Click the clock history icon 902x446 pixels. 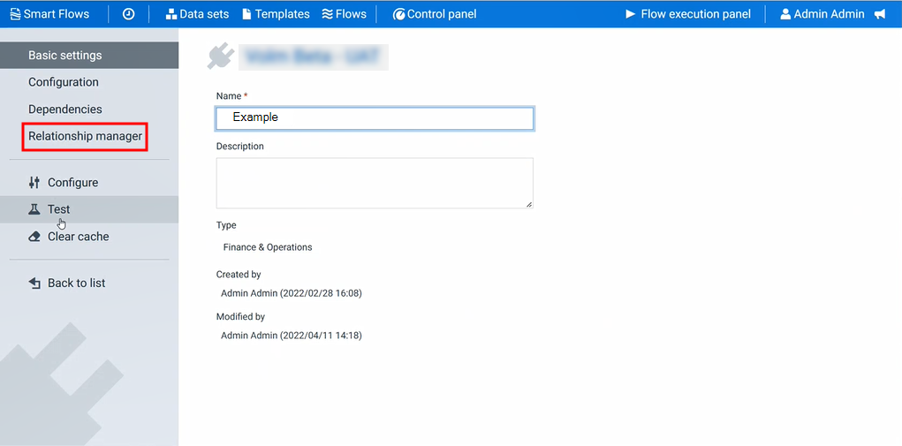click(x=128, y=14)
